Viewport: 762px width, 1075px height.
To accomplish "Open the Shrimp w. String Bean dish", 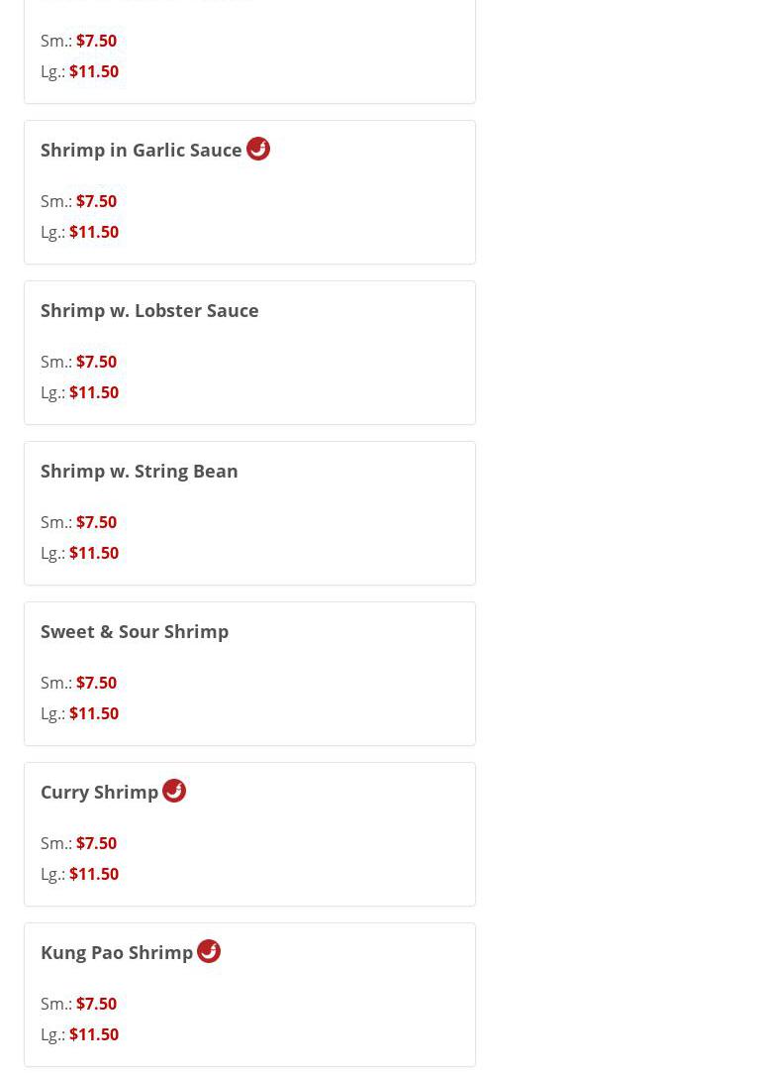I will tap(139, 471).
